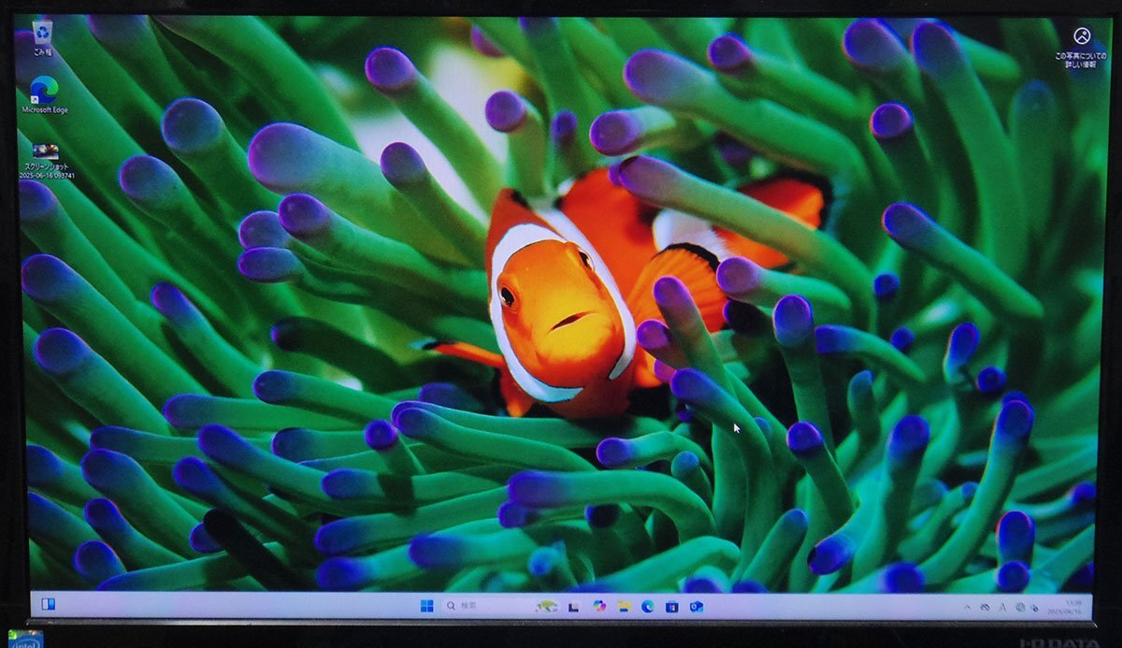Click the island search highlight picture in the taskbar
Image resolution: width=1122 pixels, height=648 pixels.
[547, 607]
